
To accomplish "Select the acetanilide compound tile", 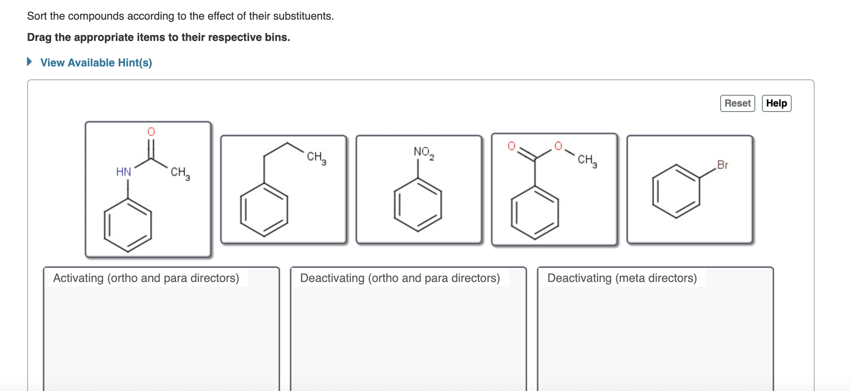I will [x=148, y=189].
